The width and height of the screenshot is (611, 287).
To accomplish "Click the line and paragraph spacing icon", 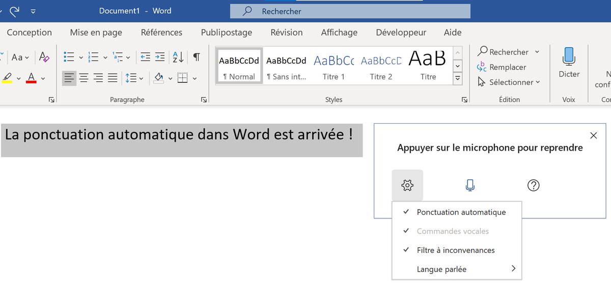I will coord(131,78).
